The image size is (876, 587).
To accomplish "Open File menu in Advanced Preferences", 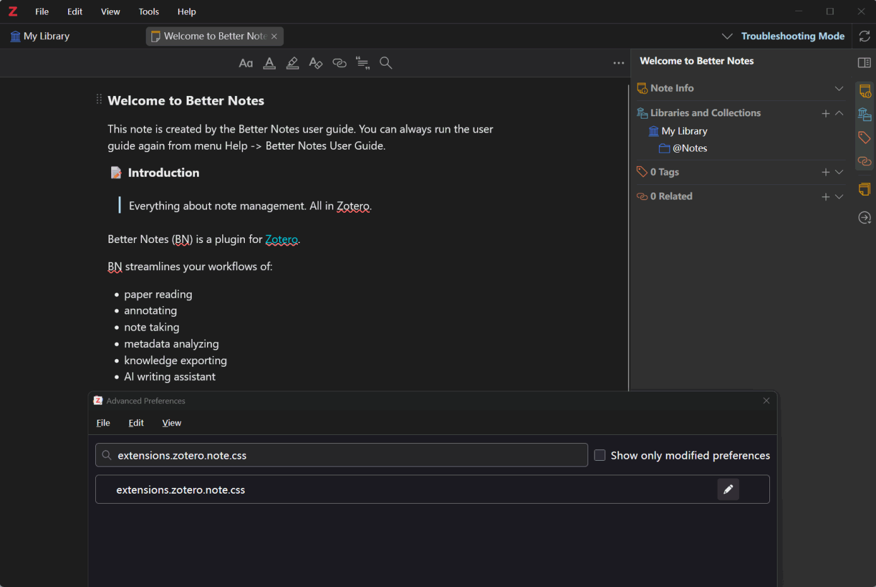I will pos(104,423).
